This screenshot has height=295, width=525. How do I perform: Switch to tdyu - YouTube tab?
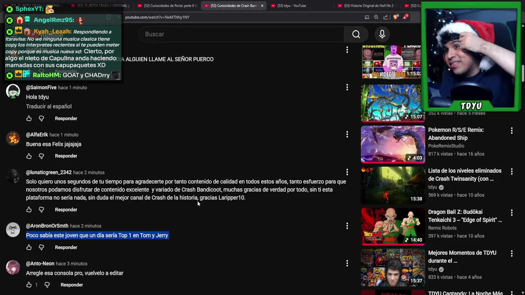pos(301,6)
